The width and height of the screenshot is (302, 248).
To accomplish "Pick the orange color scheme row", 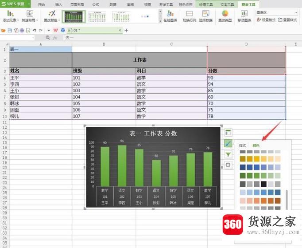I will [x=260, y=201].
